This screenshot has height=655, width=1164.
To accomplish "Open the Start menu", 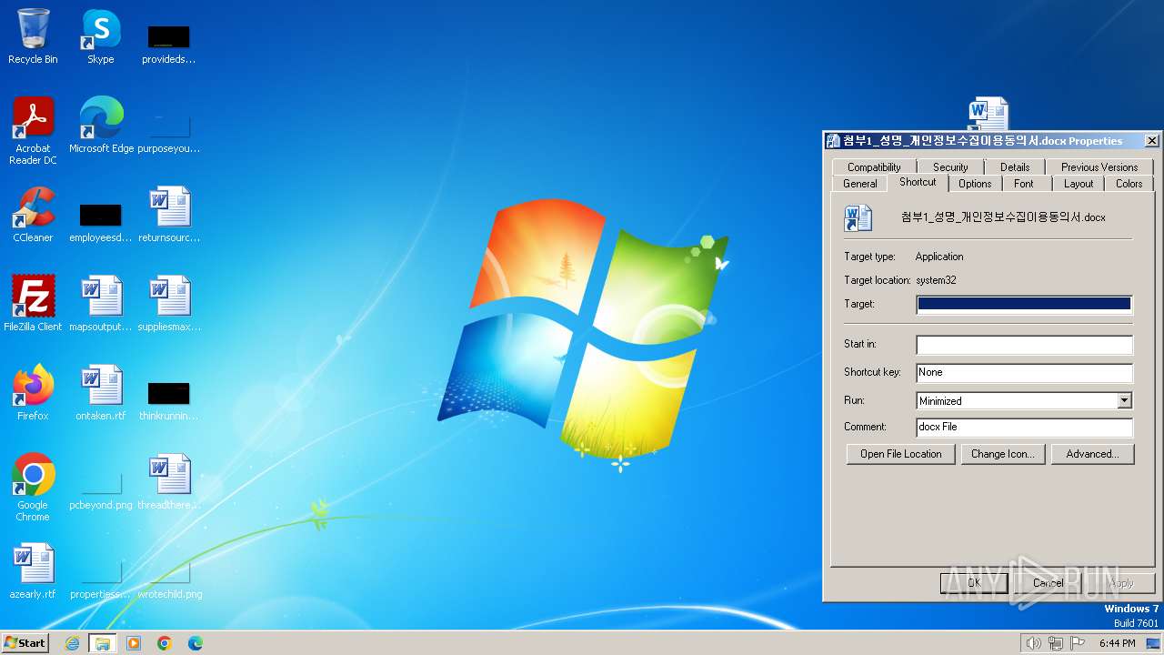I will click(x=25, y=643).
